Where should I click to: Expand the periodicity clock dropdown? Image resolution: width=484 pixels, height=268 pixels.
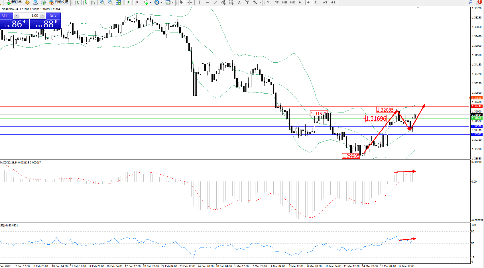tap(162, 2)
